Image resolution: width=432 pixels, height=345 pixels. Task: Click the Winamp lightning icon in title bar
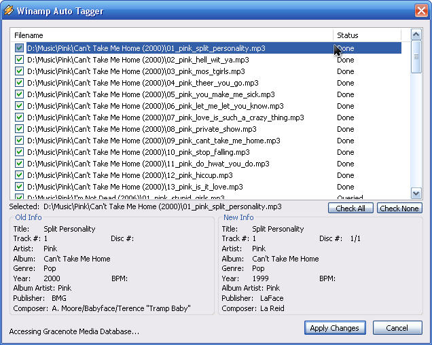point(9,10)
